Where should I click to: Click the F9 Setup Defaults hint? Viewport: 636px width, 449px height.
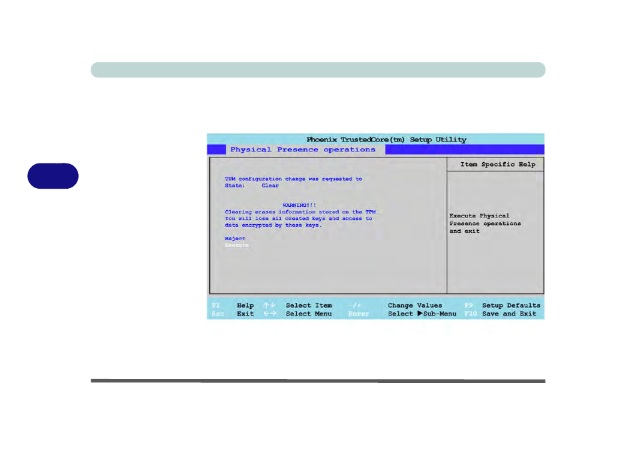(x=502, y=306)
